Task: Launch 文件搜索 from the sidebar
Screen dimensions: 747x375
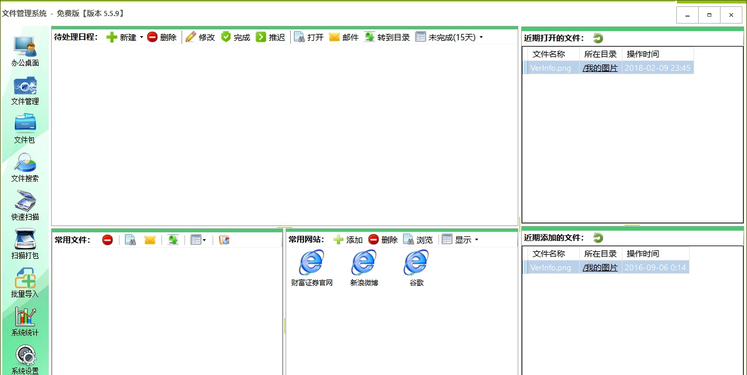Action: 24,170
